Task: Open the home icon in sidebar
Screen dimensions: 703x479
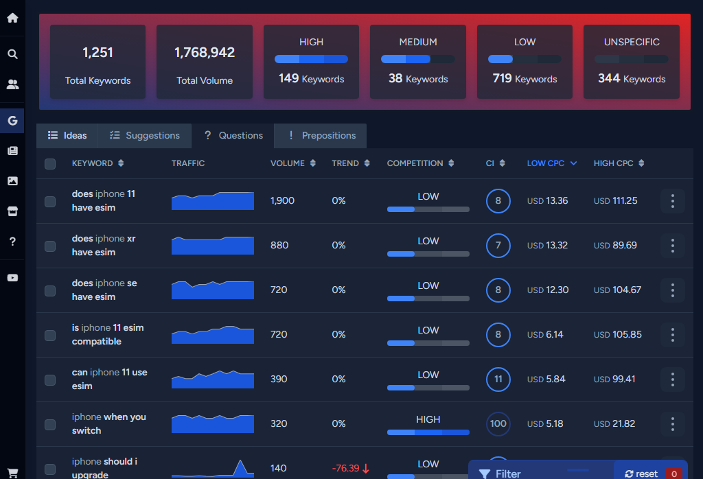Action: pos(12,18)
